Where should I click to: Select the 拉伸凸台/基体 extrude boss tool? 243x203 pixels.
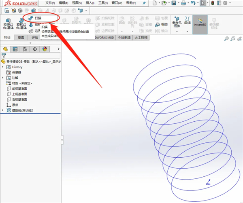(x=8, y=24)
